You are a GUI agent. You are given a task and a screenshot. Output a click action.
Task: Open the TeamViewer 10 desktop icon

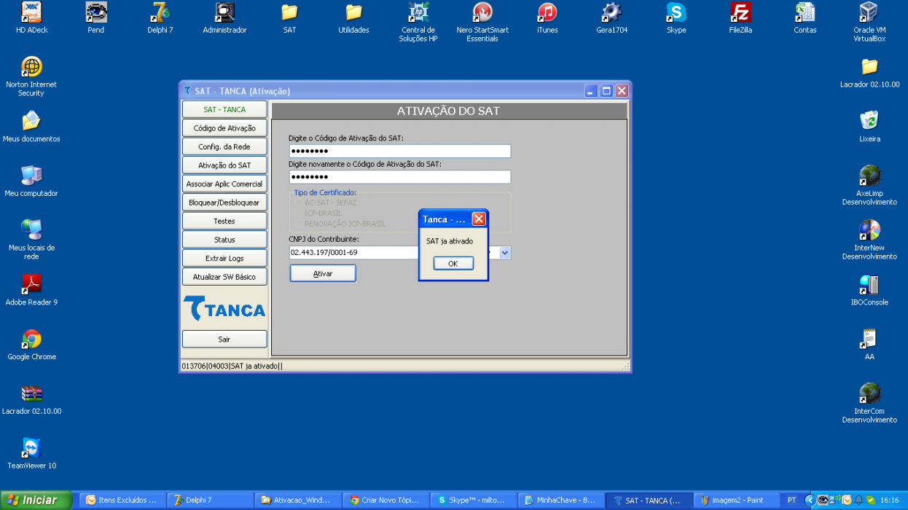pos(31,452)
